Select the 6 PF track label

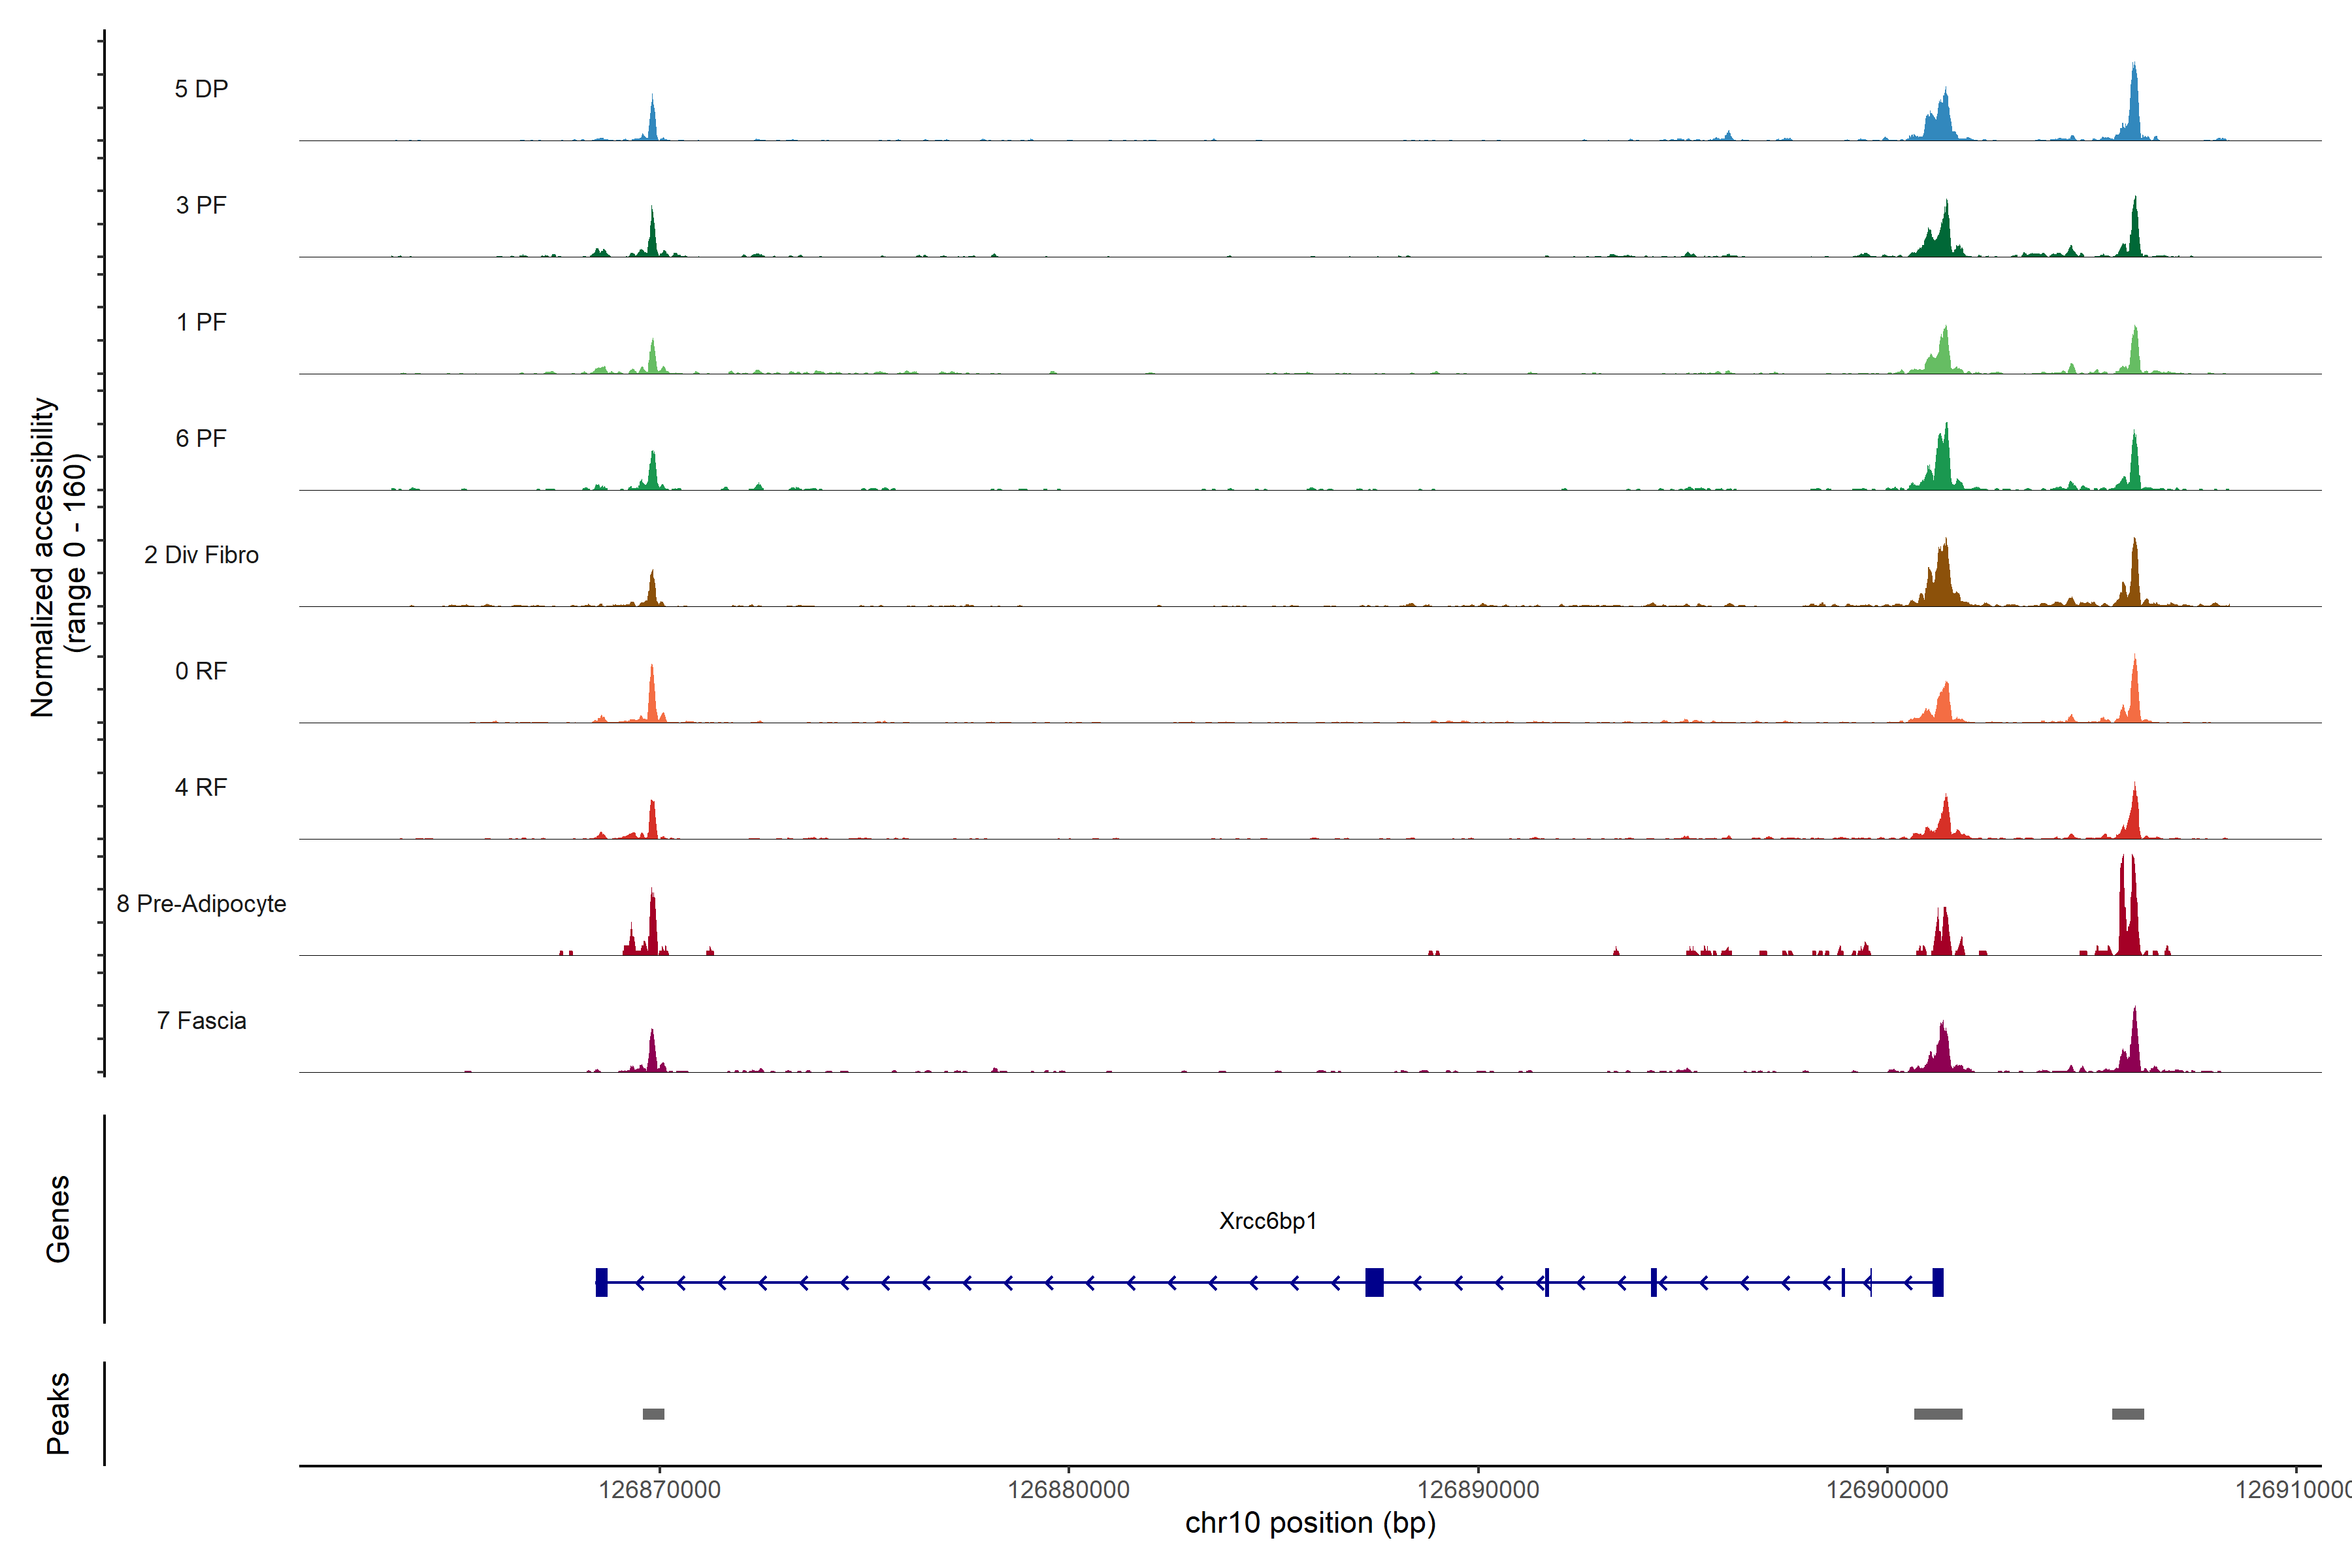point(201,438)
